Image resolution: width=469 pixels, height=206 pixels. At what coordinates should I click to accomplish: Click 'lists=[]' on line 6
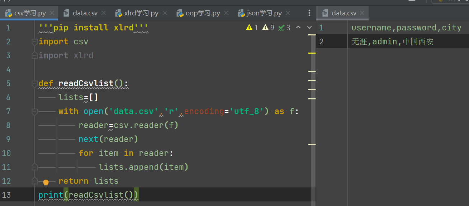[78, 97]
